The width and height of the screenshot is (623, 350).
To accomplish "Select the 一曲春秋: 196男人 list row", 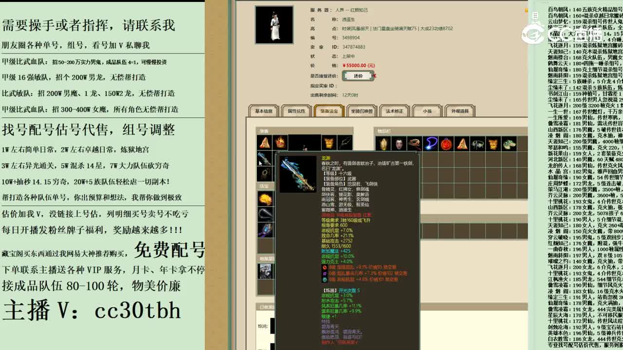I will tap(585, 249).
